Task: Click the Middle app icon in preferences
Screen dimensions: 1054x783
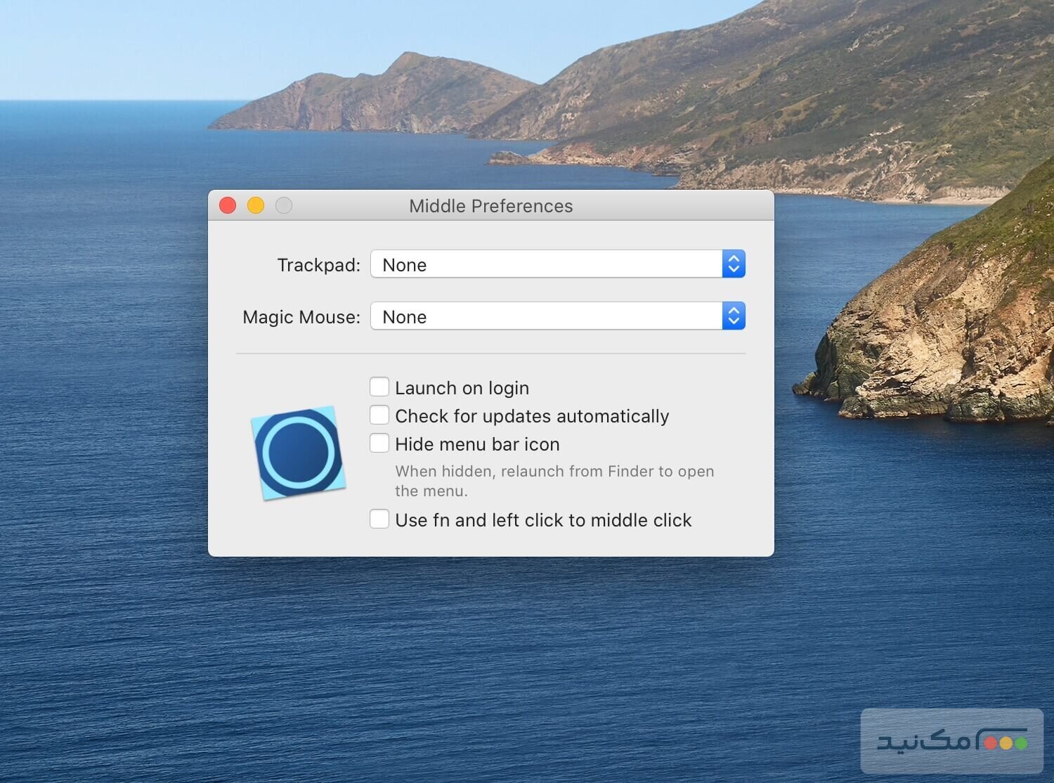Action: [299, 453]
